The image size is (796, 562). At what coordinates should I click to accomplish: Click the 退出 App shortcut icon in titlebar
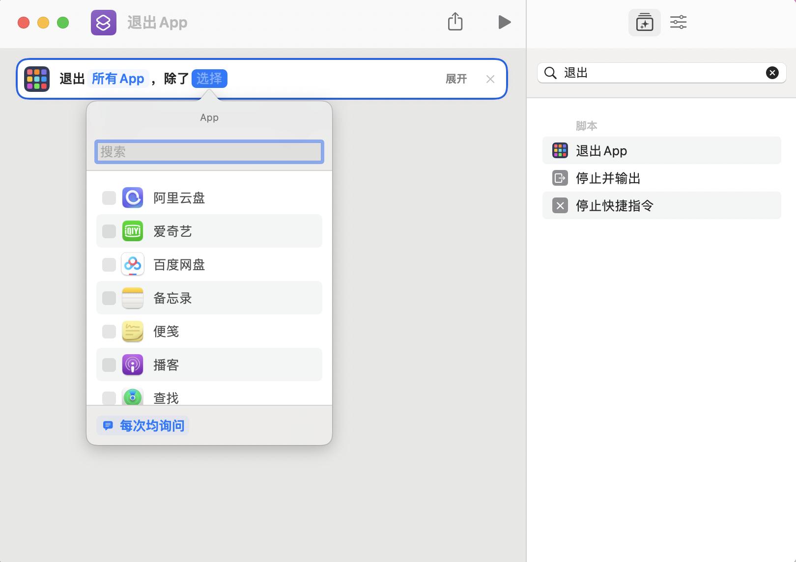103,22
